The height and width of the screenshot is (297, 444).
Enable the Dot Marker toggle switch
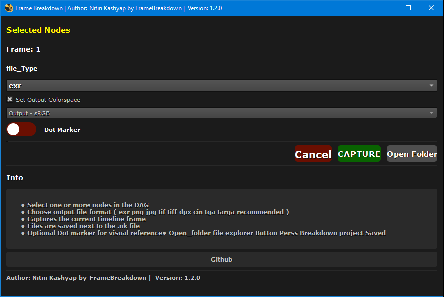point(21,130)
